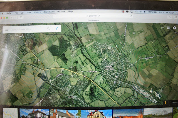Click the phil account name
The image size is (178, 118).
click(163, 28)
